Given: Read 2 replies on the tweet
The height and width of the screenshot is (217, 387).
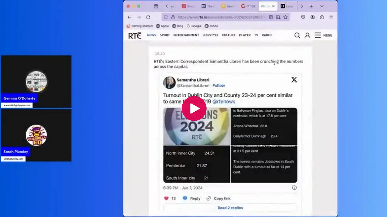Looking at the screenshot, I should [230, 208].
